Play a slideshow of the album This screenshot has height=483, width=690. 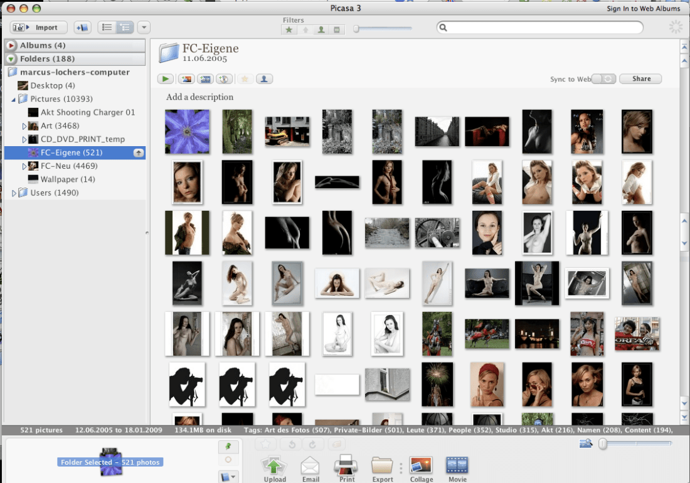click(165, 78)
